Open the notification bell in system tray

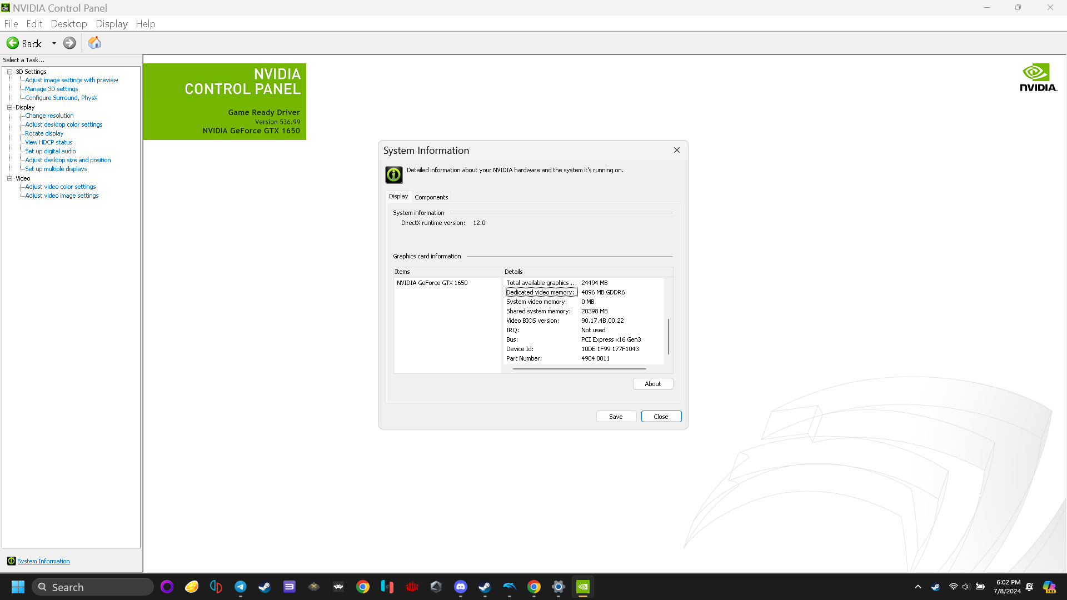pos(1030,587)
